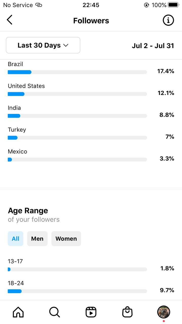Tap the back arrow icon

click(10, 20)
